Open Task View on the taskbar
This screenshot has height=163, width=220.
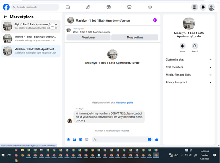pyautogui.click(x=9, y=155)
